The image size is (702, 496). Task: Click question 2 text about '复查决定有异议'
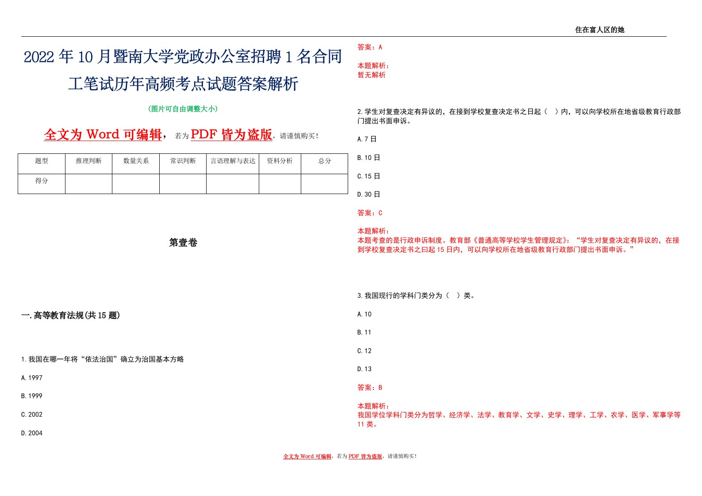(x=519, y=116)
